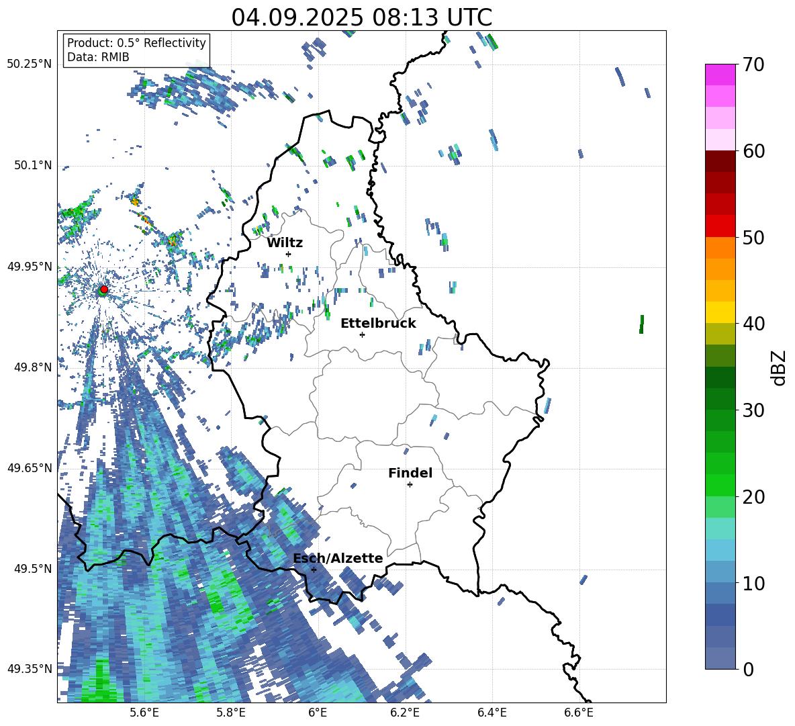Click the dark green 30 dBZ colorbar band
This screenshot has height=726, width=795.
(x=720, y=398)
